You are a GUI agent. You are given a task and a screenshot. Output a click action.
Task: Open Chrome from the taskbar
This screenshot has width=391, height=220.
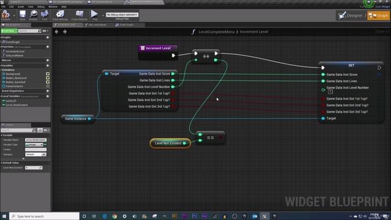click(114, 216)
